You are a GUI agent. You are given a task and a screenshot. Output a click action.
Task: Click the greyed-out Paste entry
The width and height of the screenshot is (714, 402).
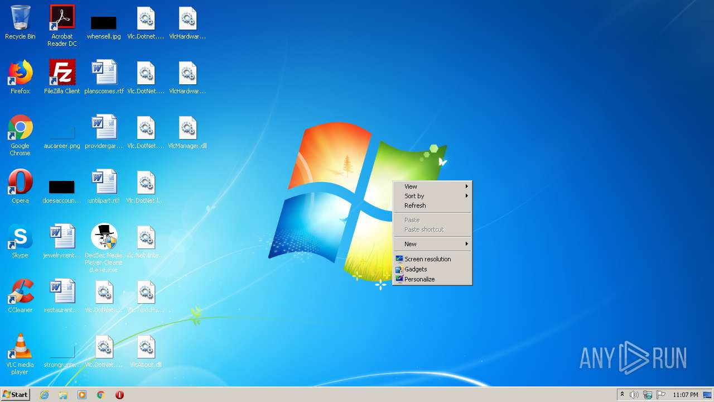(433, 220)
